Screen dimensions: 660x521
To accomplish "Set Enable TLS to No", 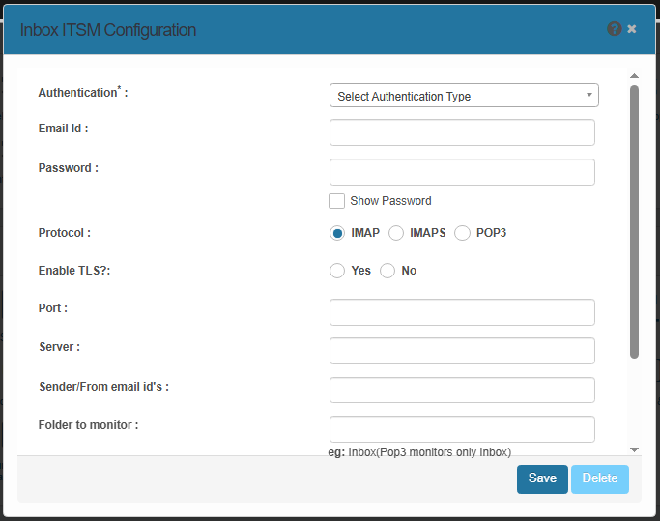I will click(x=387, y=271).
